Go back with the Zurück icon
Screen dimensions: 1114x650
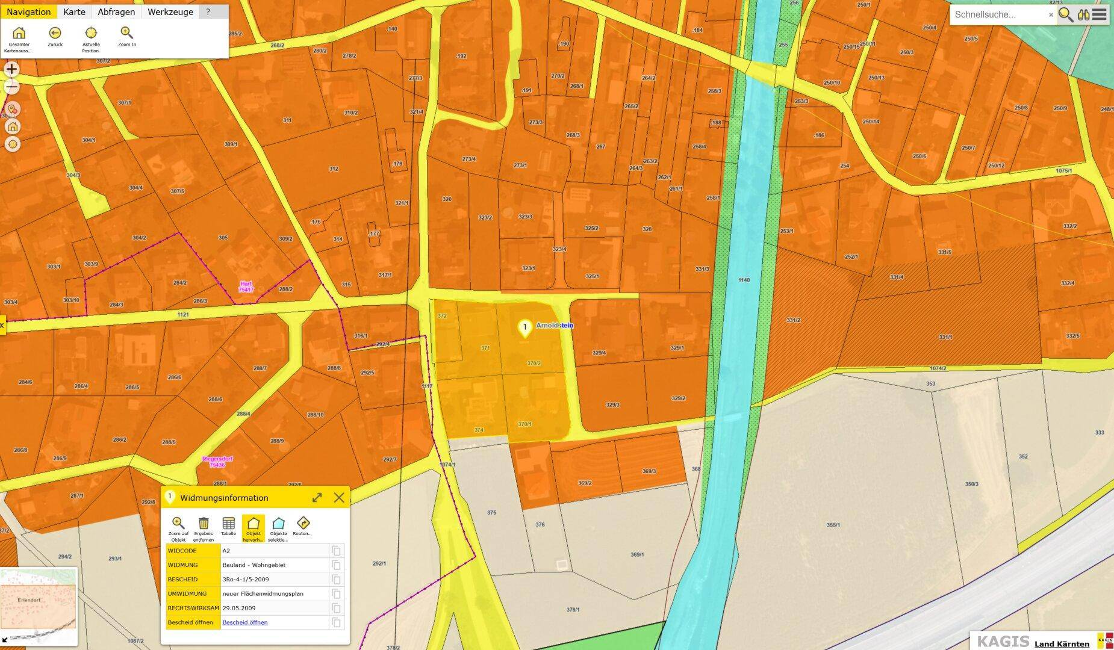pyautogui.click(x=55, y=33)
